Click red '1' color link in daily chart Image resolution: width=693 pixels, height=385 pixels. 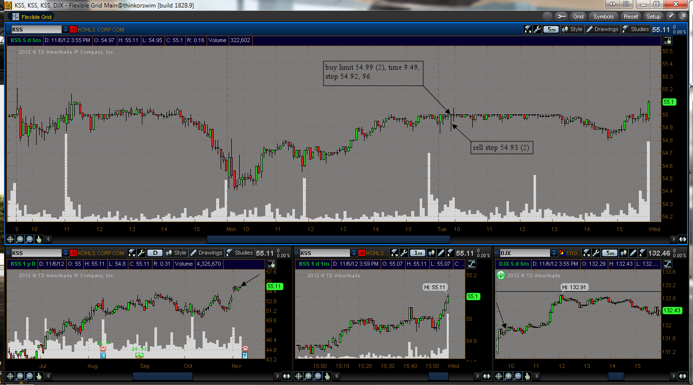(73, 253)
